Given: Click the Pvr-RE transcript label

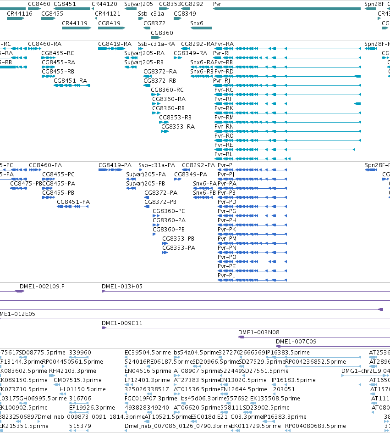Looking at the screenshot, I should (224, 145).
